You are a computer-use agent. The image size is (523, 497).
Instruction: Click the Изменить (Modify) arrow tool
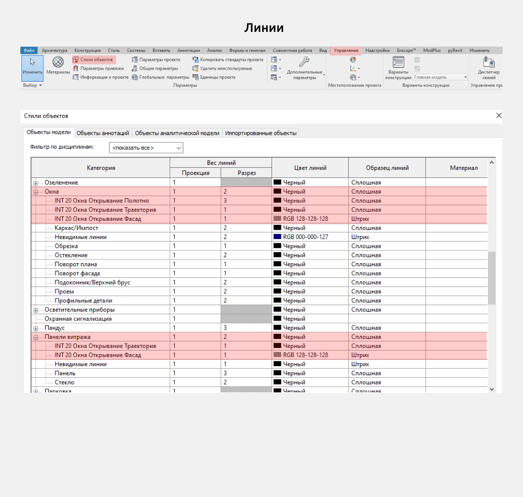pyautogui.click(x=32, y=68)
